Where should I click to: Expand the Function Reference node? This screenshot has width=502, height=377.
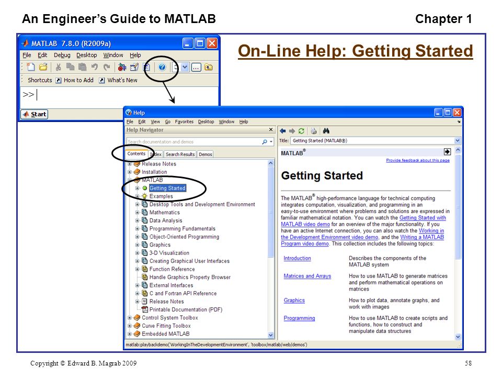(138, 269)
